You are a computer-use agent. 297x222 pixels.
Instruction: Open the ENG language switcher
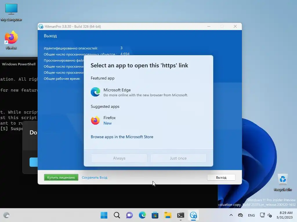tap(251, 215)
